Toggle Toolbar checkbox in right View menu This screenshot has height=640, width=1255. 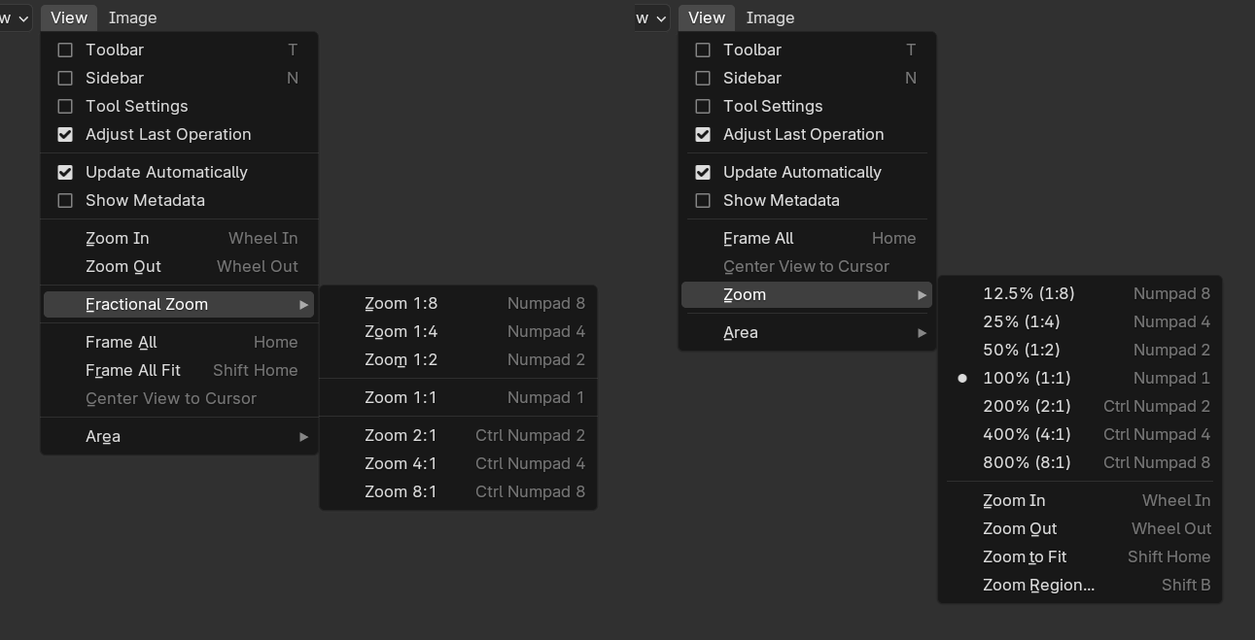point(703,50)
